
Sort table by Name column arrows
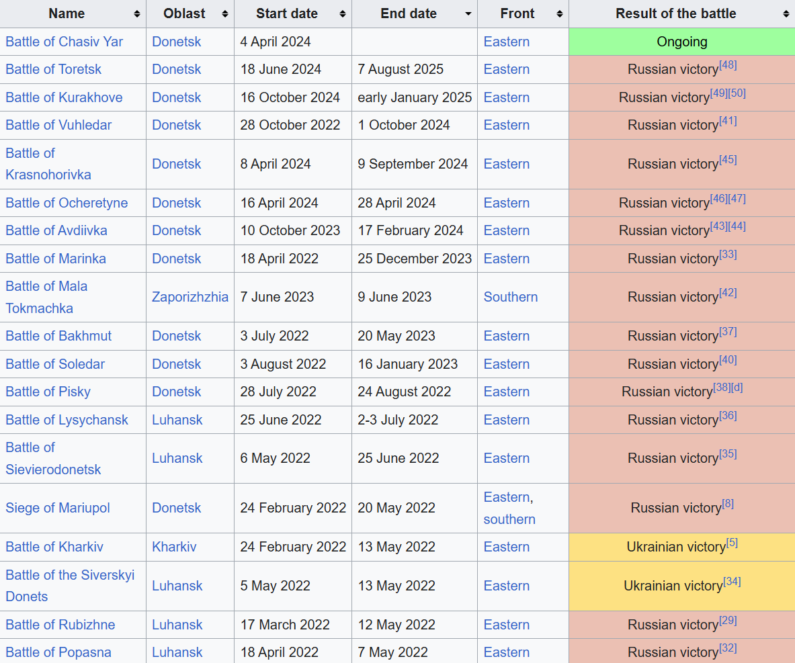pyautogui.click(x=137, y=14)
